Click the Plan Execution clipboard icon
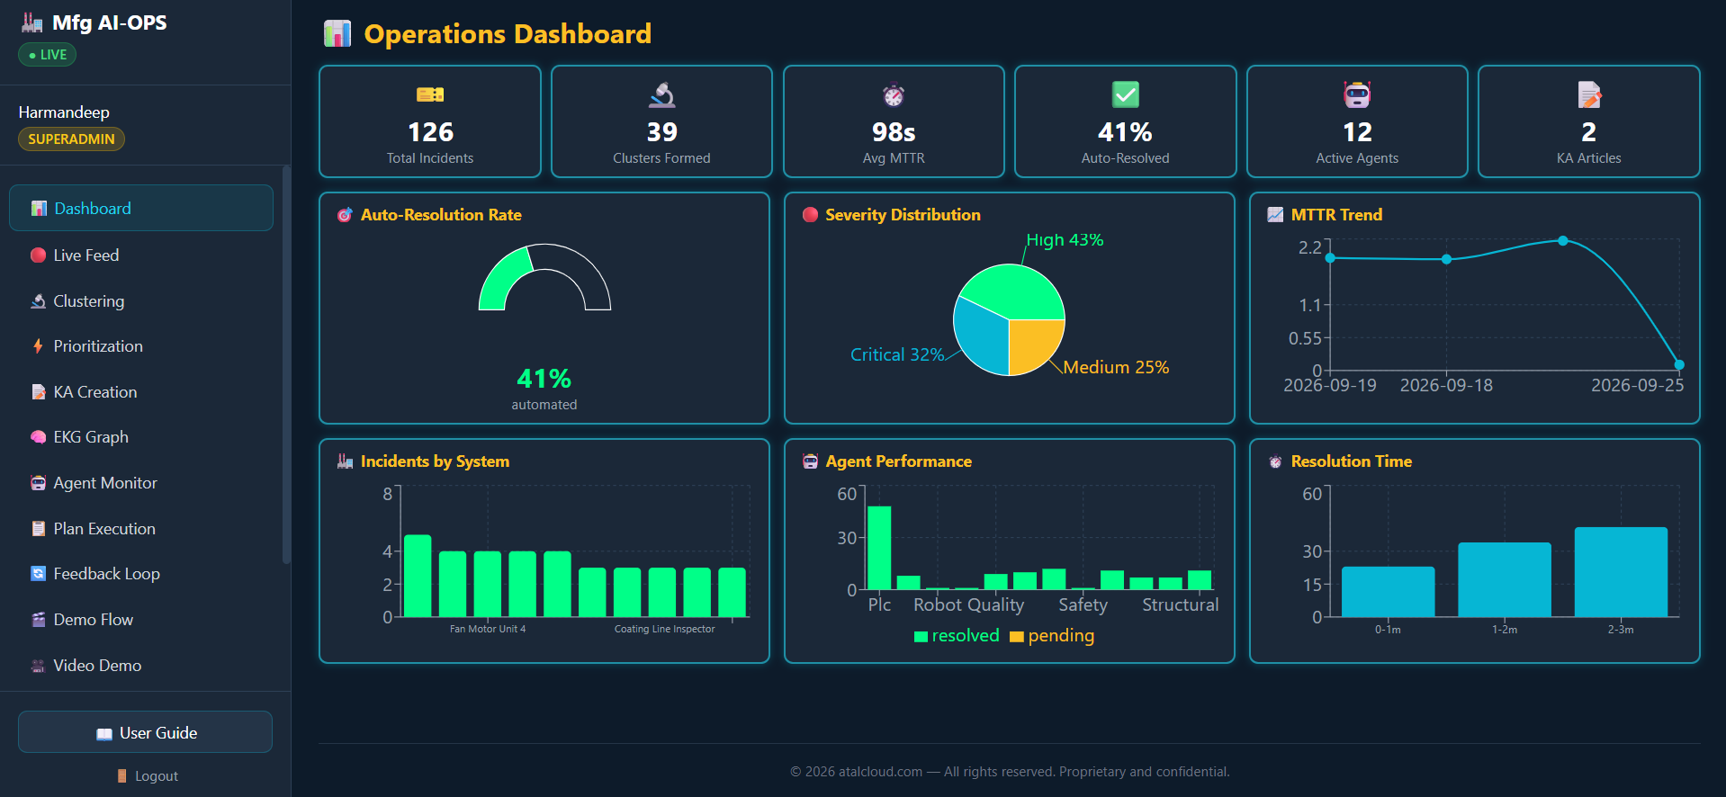Viewport: 1726px width, 797px height. (x=38, y=528)
